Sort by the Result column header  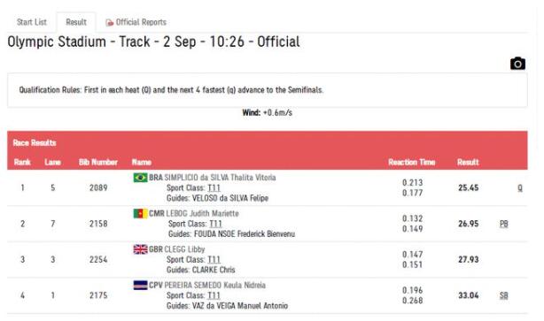point(468,162)
